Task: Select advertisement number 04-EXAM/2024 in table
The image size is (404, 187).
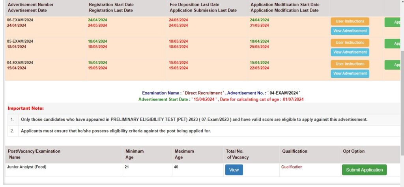Action: 20,63
